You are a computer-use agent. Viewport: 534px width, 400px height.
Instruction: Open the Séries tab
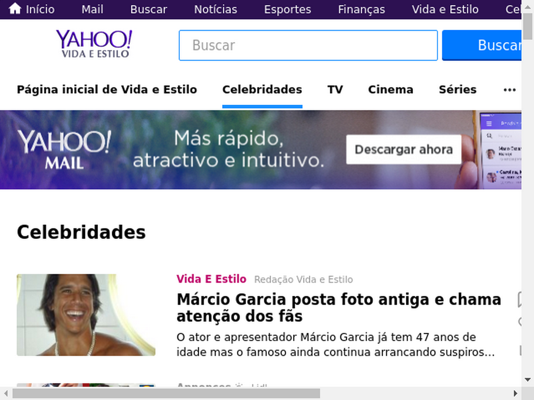click(458, 90)
